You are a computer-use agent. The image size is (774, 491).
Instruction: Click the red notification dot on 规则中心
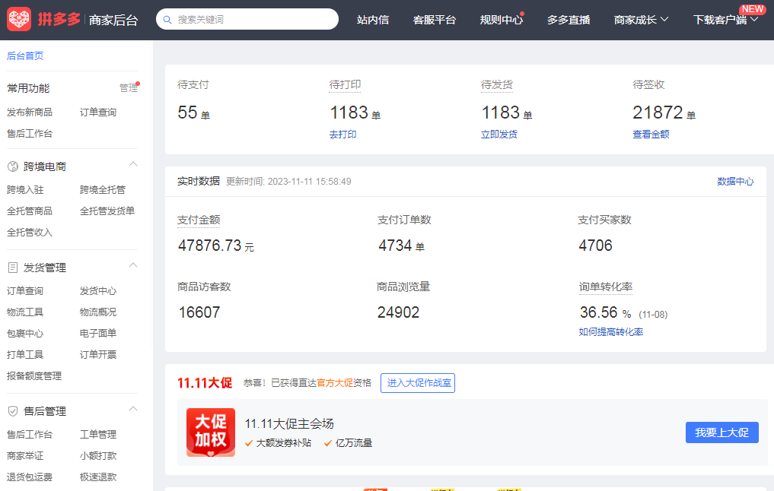(x=523, y=14)
